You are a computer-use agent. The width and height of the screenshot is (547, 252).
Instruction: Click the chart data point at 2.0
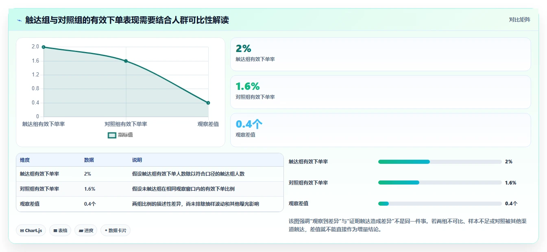tap(44, 47)
